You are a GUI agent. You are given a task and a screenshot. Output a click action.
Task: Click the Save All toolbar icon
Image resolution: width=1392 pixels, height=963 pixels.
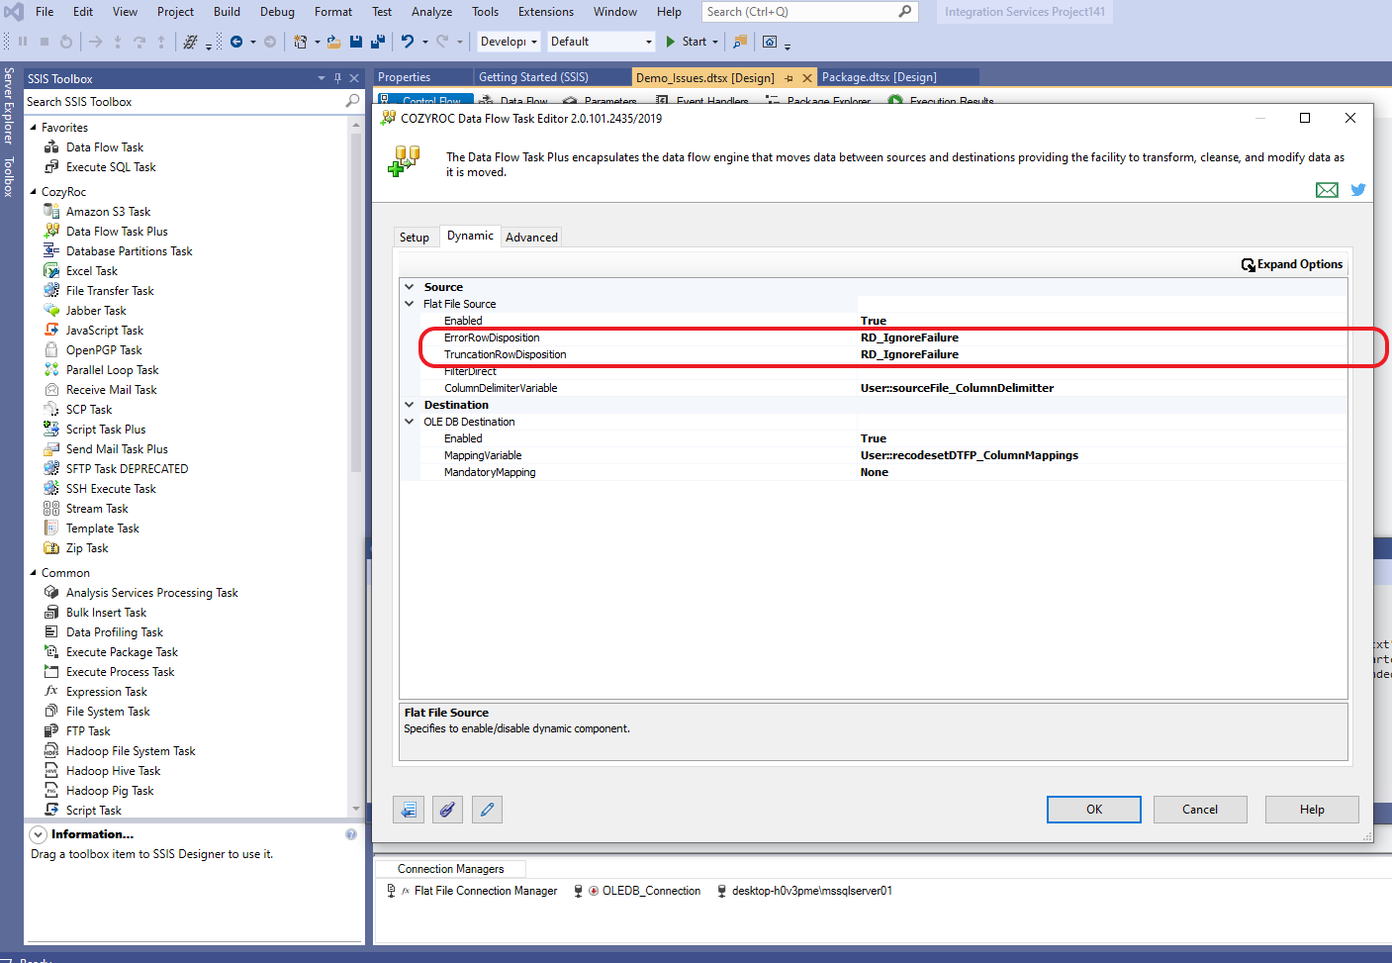(377, 42)
